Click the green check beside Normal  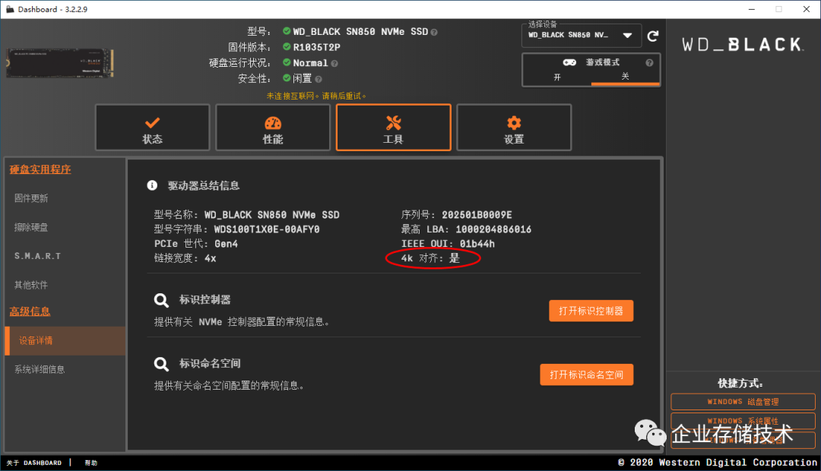point(287,62)
